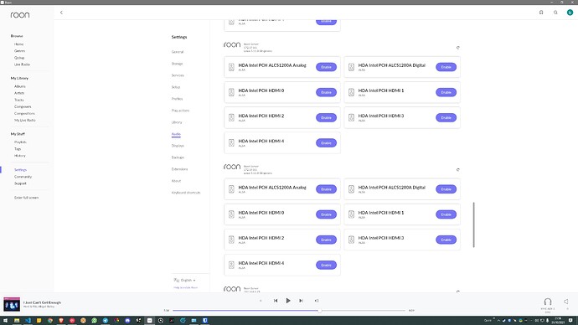
Task: Skip to the previous track
Action: click(x=276, y=301)
